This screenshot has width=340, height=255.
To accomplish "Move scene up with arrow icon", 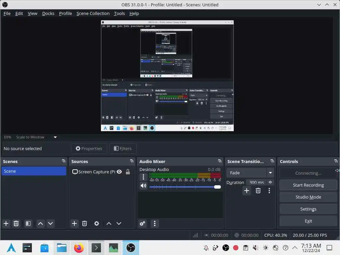I will (41, 223).
